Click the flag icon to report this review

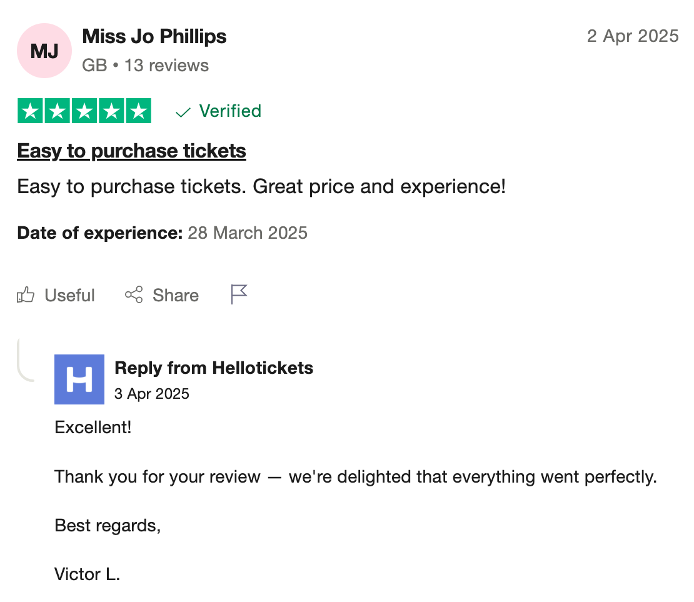pyautogui.click(x=239, y=293)
